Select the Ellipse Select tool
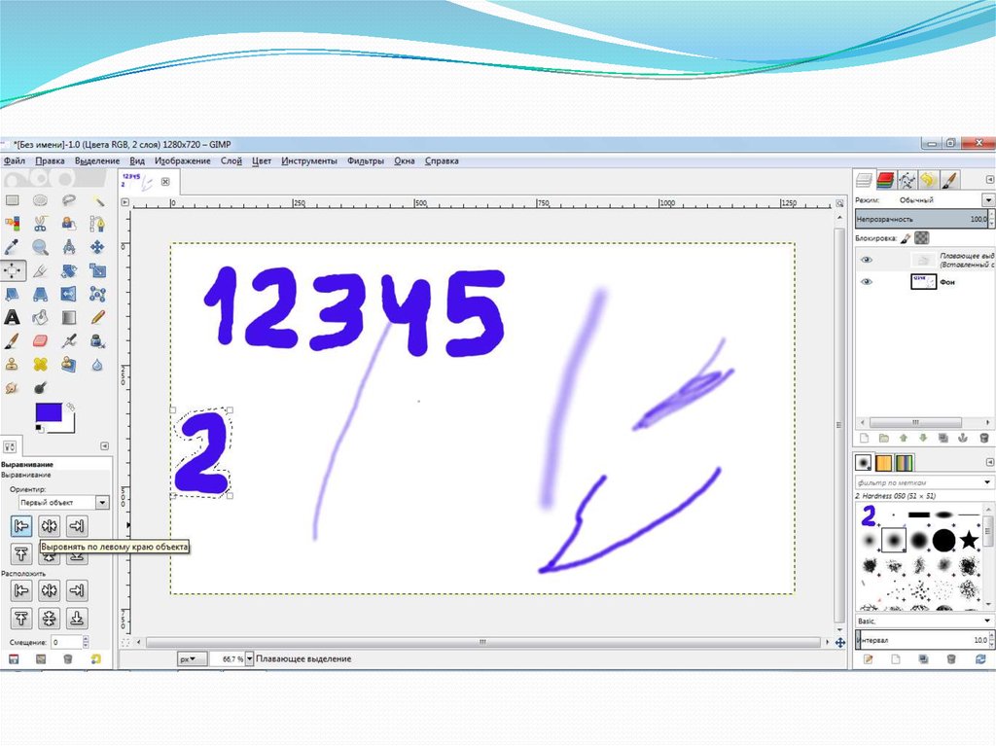The height and width of the screenshot is (746, 996). 40,200
